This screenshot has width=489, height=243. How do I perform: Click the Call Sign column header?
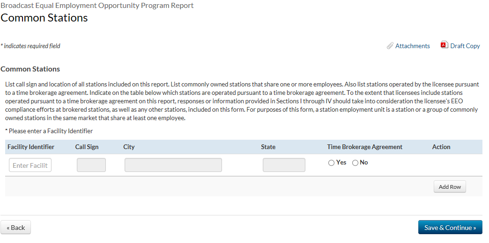pos(87,147)
